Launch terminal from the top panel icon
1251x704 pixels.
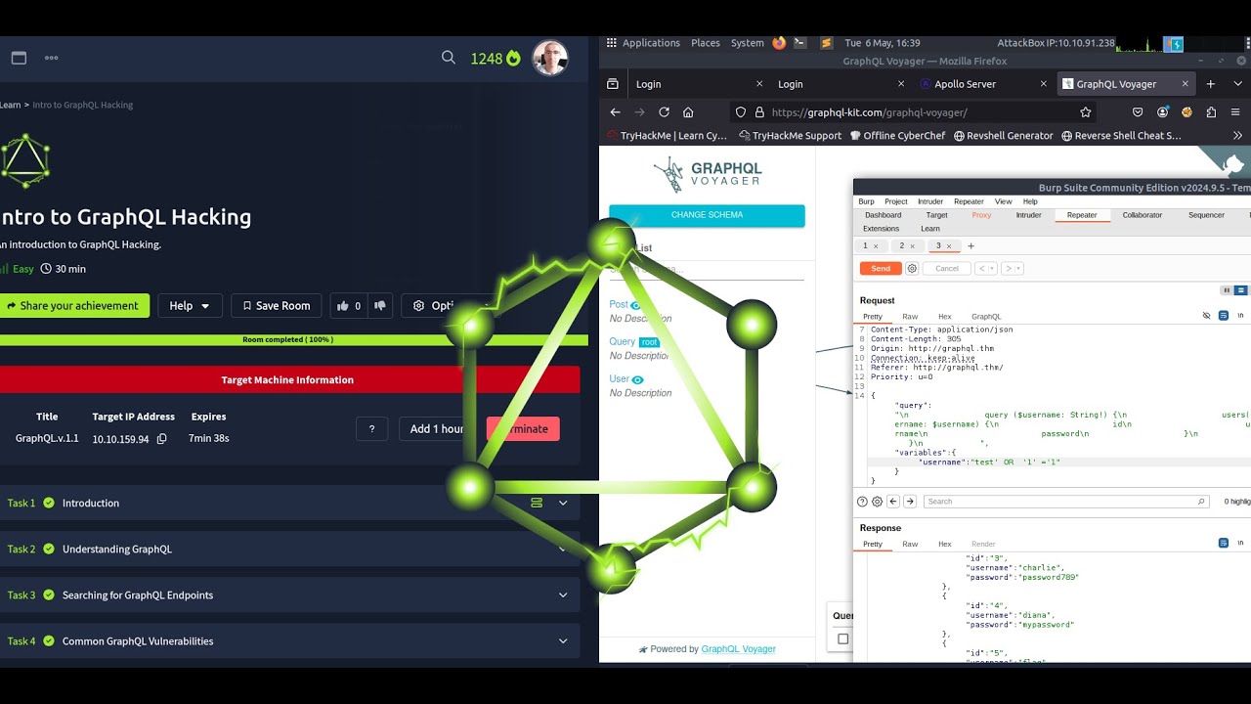pos(799,43)
